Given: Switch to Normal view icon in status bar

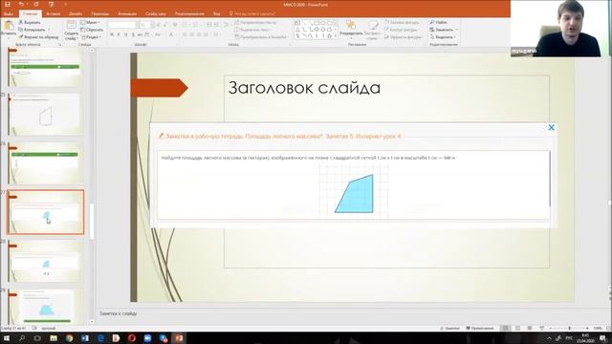Looking at the screenshot, I should click(506, 329).
